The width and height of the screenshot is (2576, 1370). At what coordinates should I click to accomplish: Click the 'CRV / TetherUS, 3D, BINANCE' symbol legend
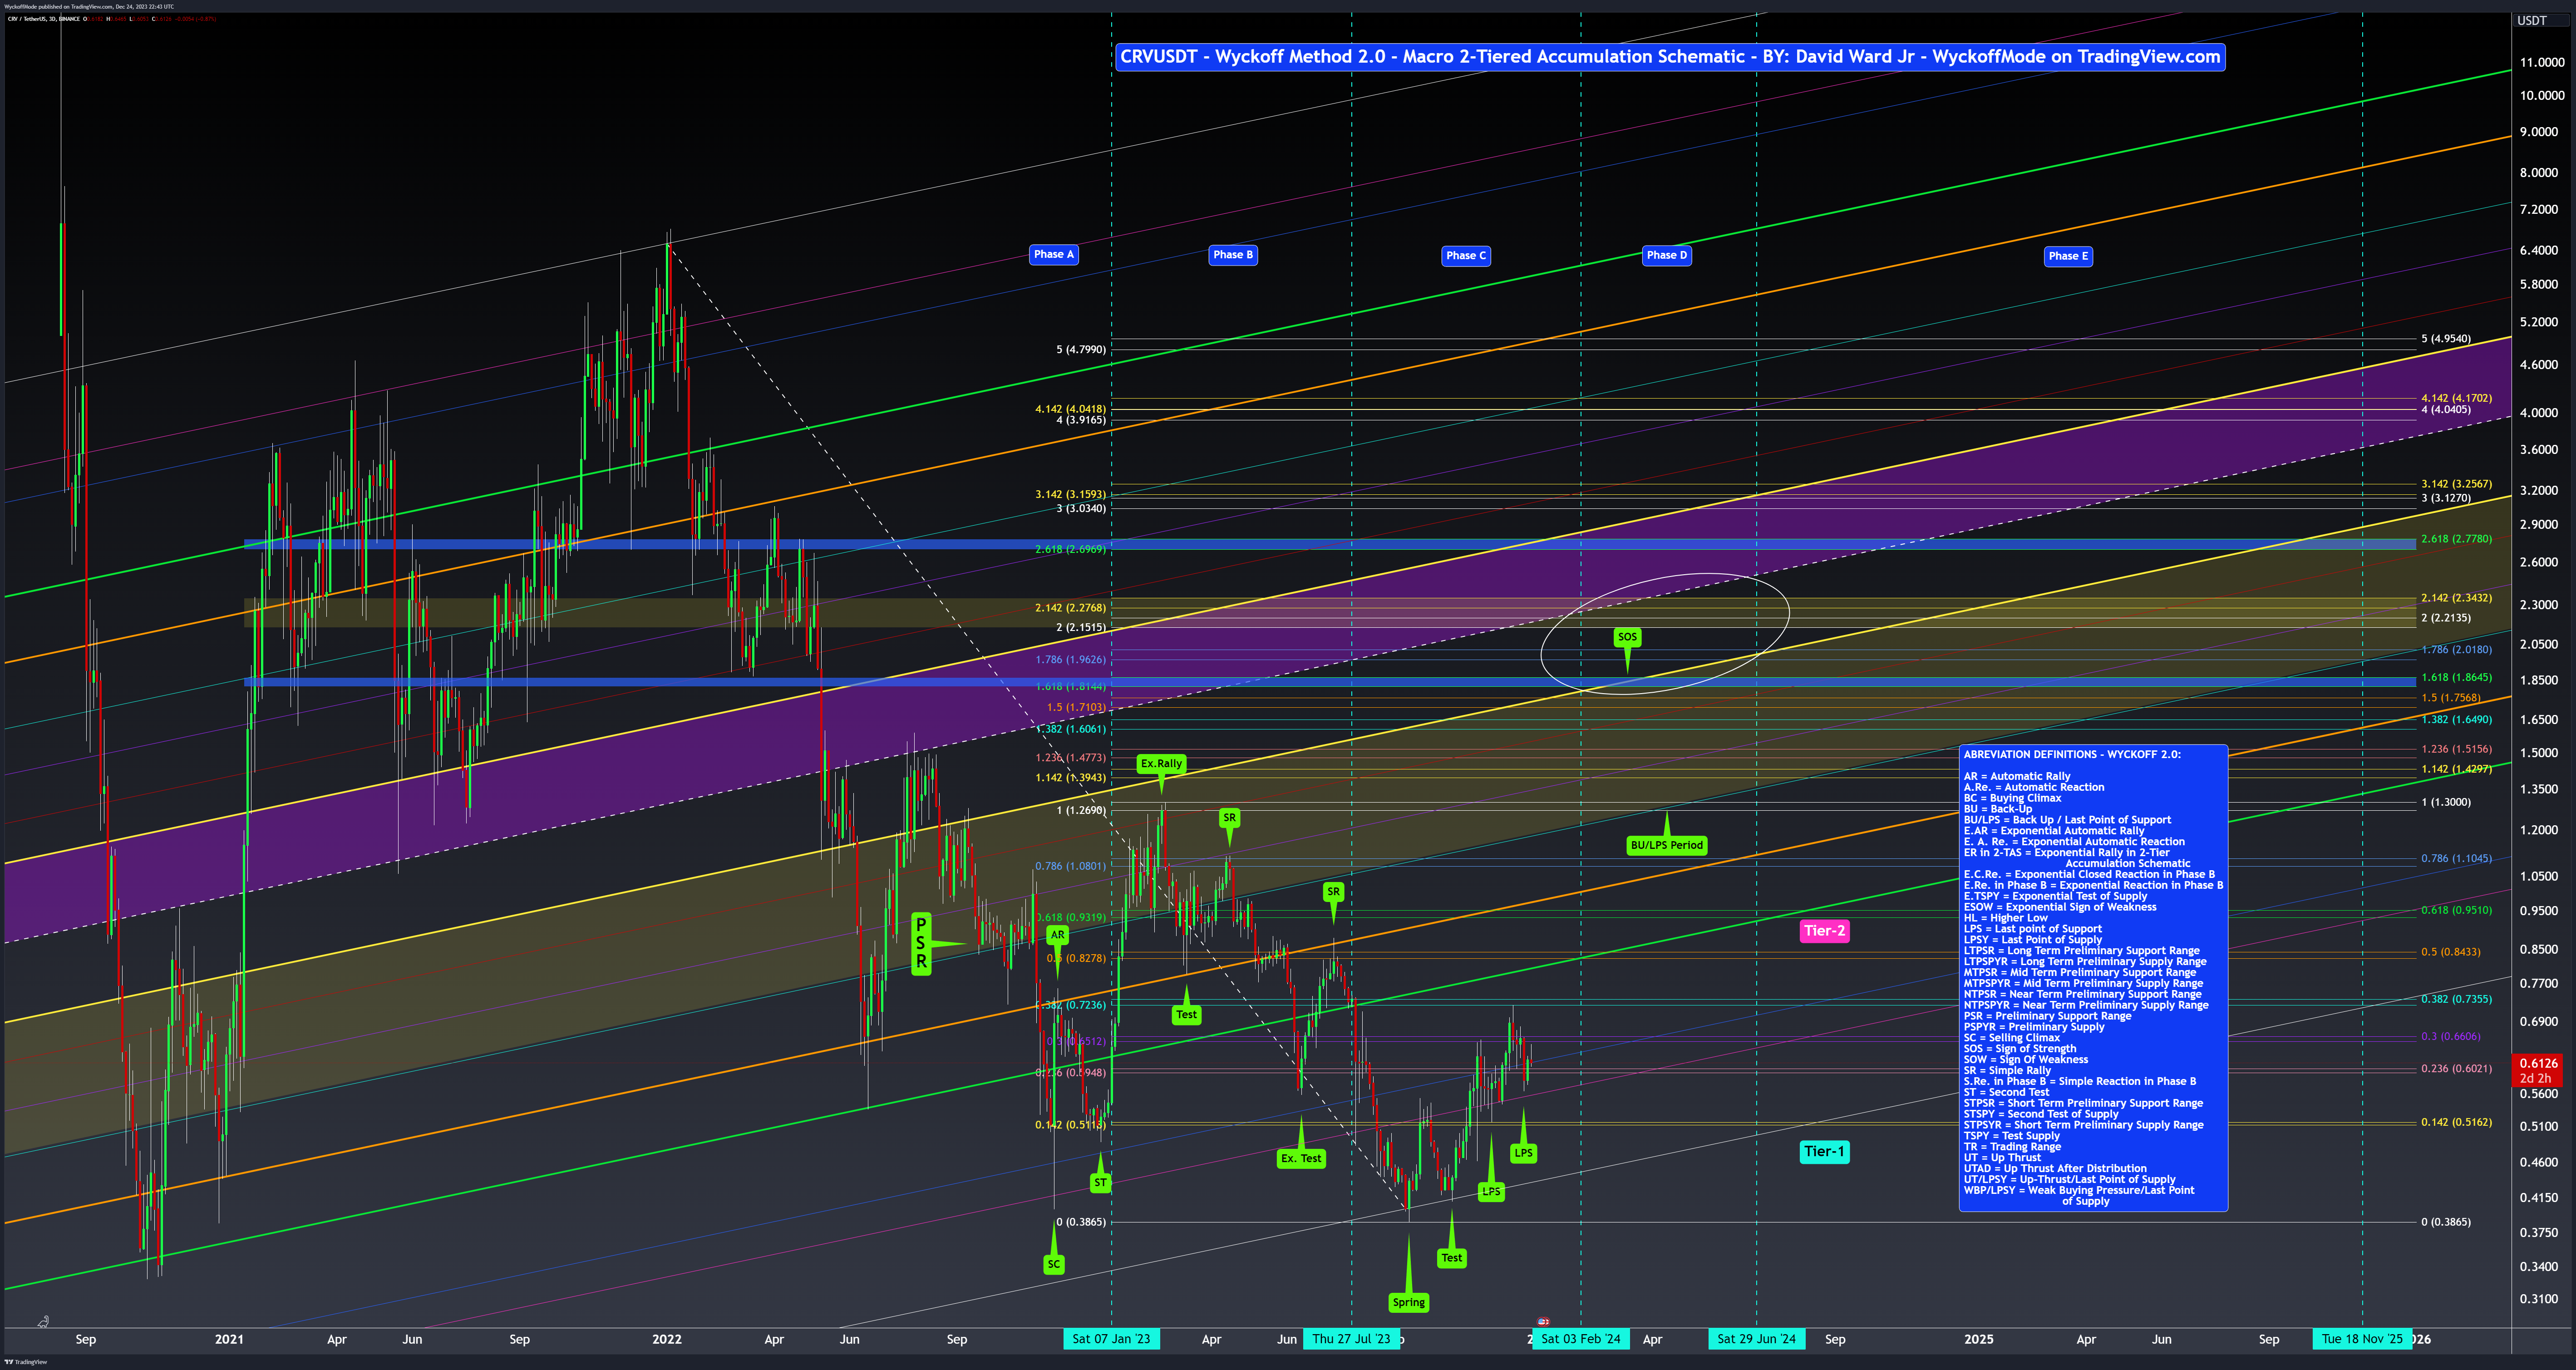click(43, 19)
